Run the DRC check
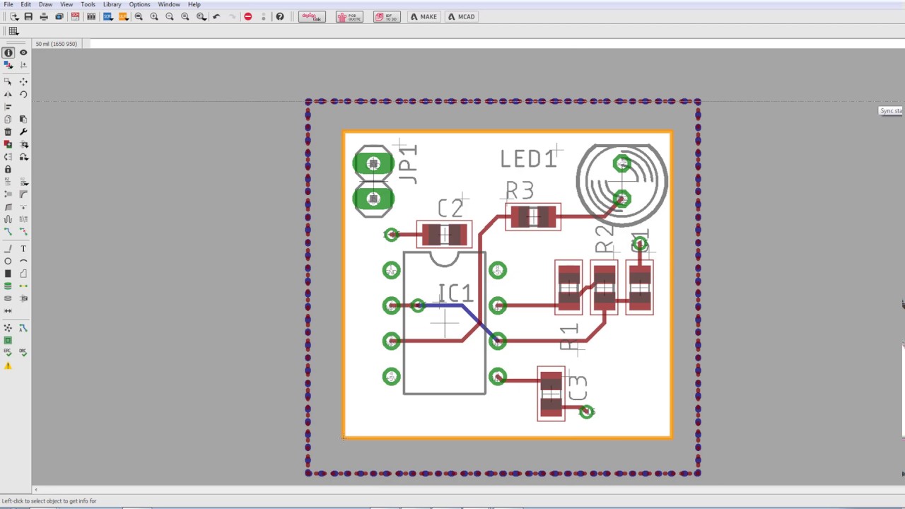The height and width of the screenshot is (509, 905). [x=23, y=353]
